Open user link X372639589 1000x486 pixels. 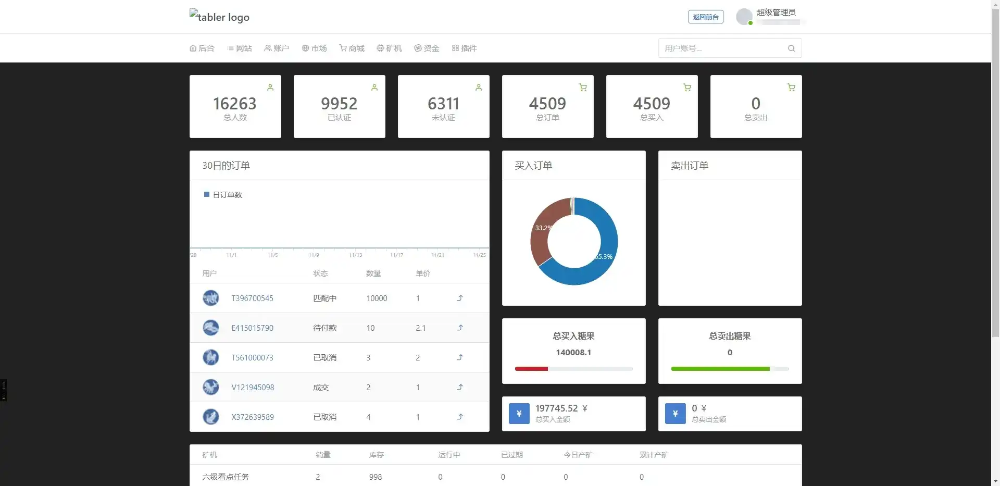pyautogui.click(x=253, y=417)
